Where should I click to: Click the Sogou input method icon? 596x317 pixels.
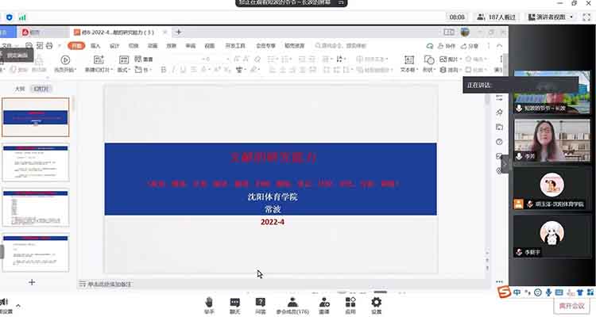pyautogui.click(x=504, y=293)
